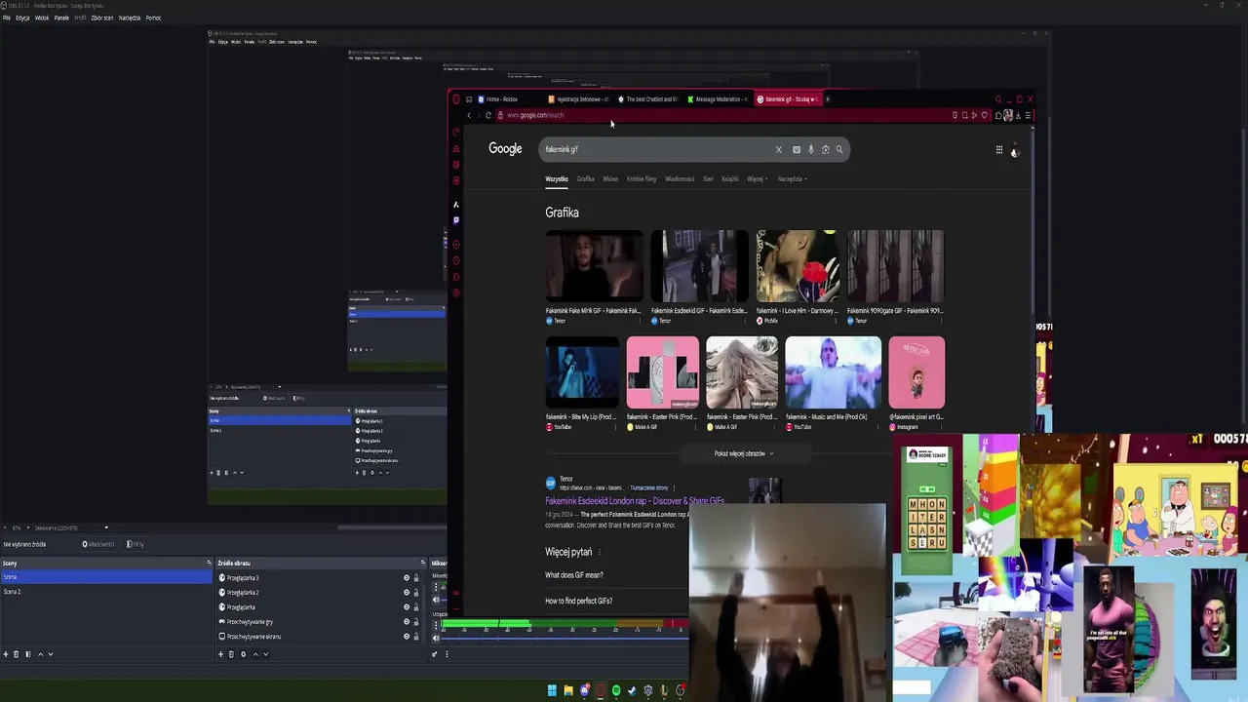
Task: Hide the Przeglądarka source
Action: click(x=407, y=606)
